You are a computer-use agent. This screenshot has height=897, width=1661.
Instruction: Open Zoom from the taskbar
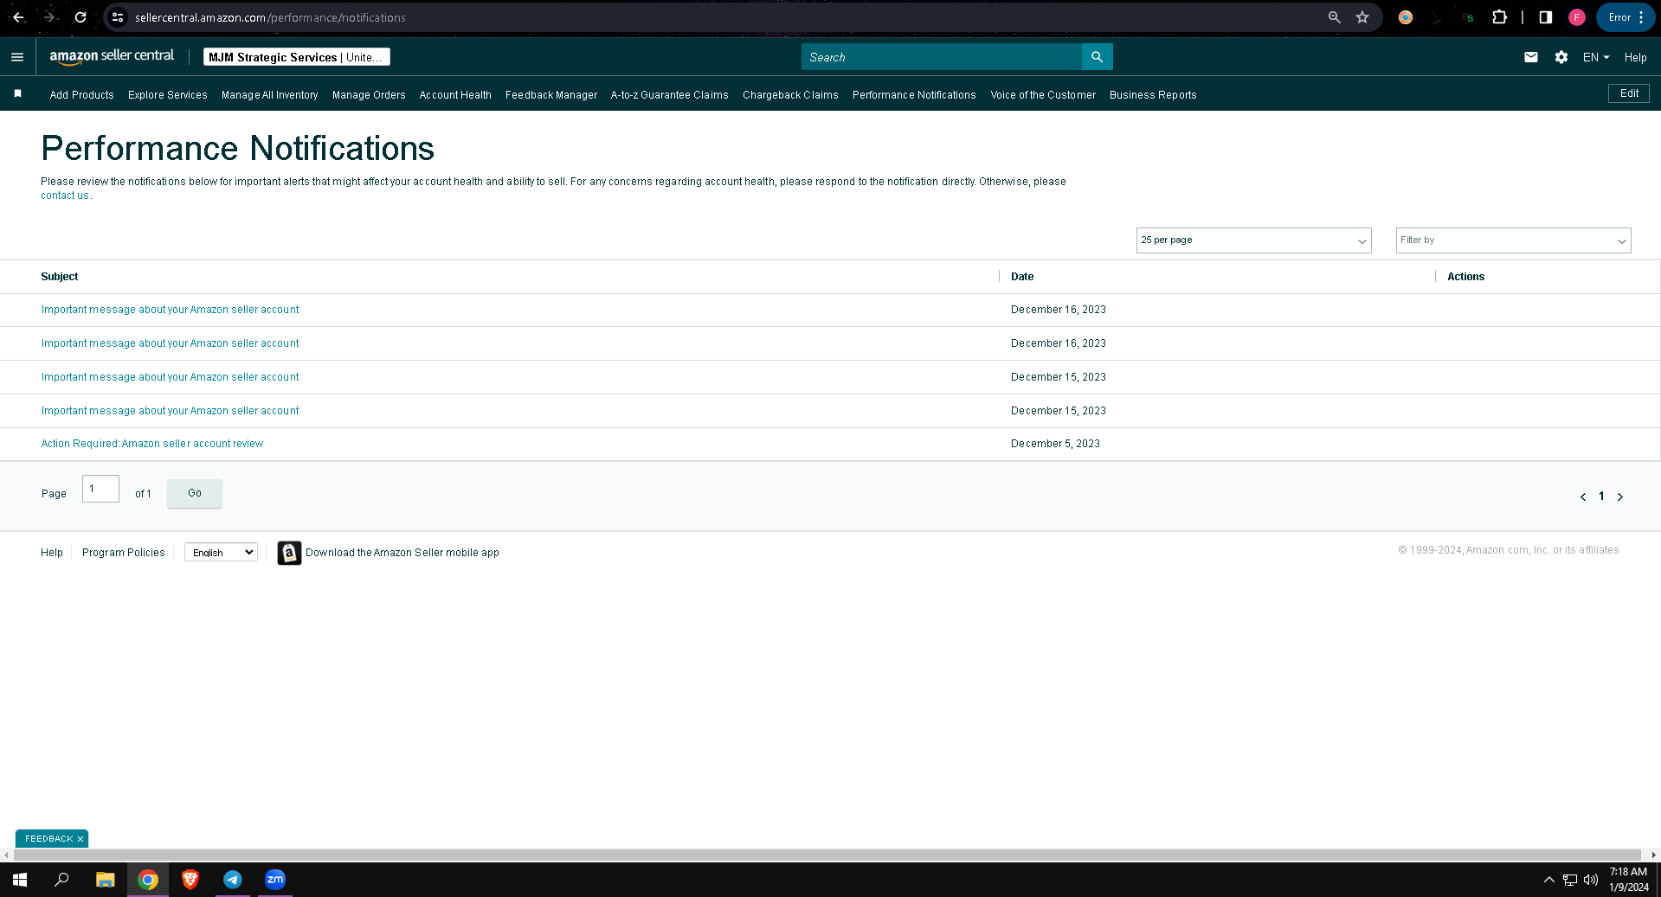(275, 880)
